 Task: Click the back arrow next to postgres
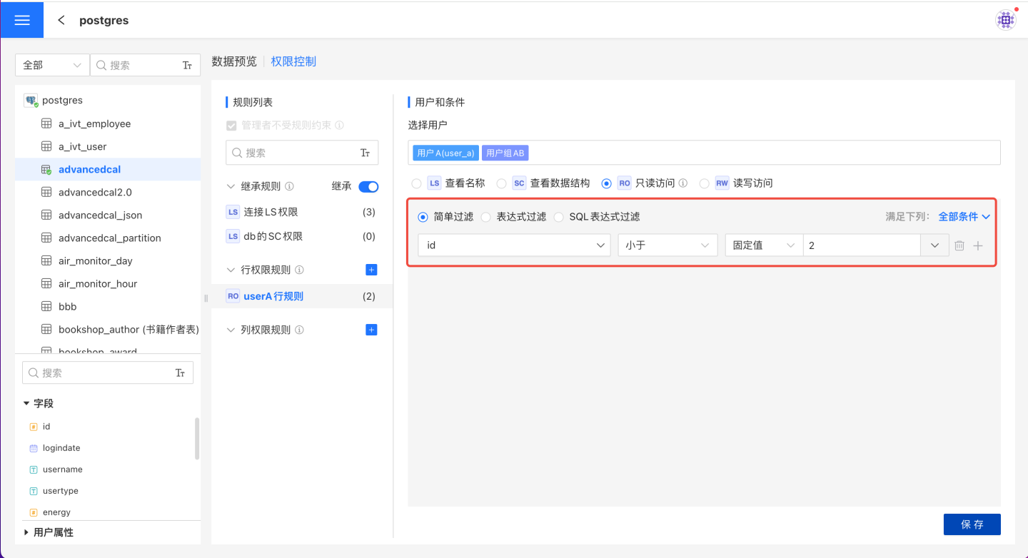[x=61, y=20]
